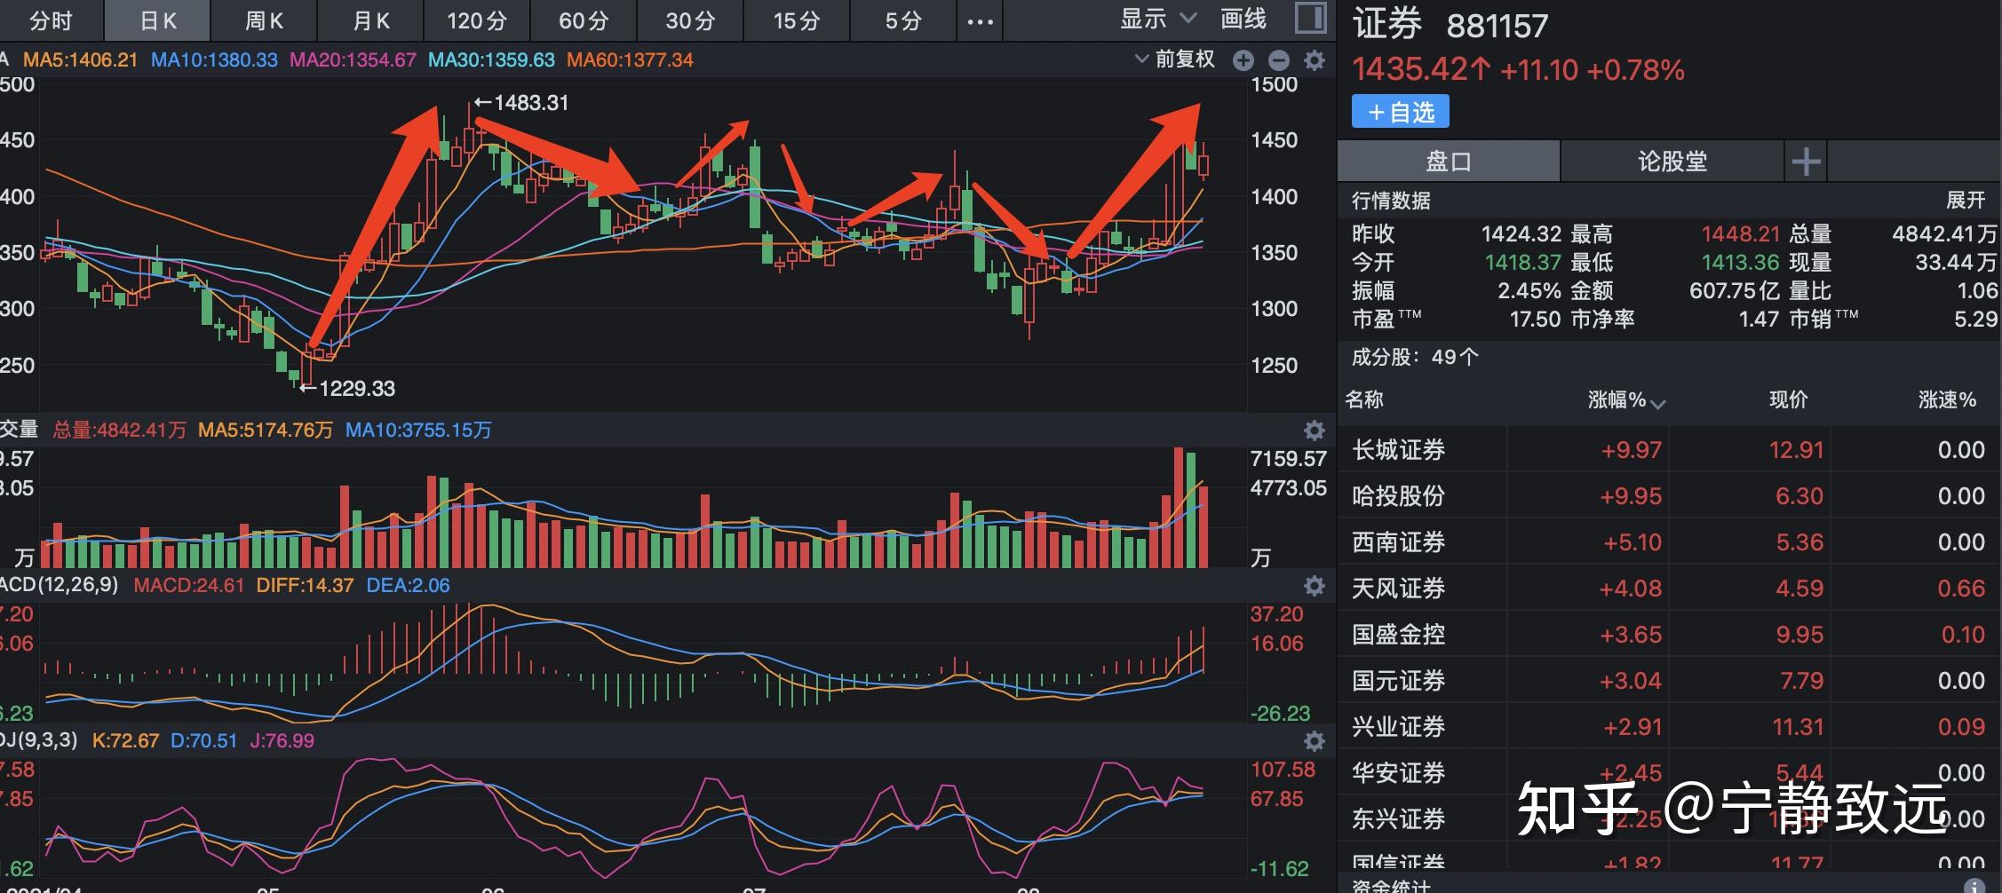Screen dimensions: 2002x893
Task: Open 东兴证券 stock row
Action: point(1669,819)
